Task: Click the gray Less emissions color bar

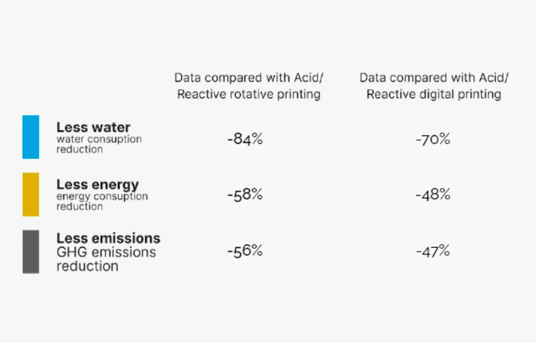Action: click(x=31, y=252)
